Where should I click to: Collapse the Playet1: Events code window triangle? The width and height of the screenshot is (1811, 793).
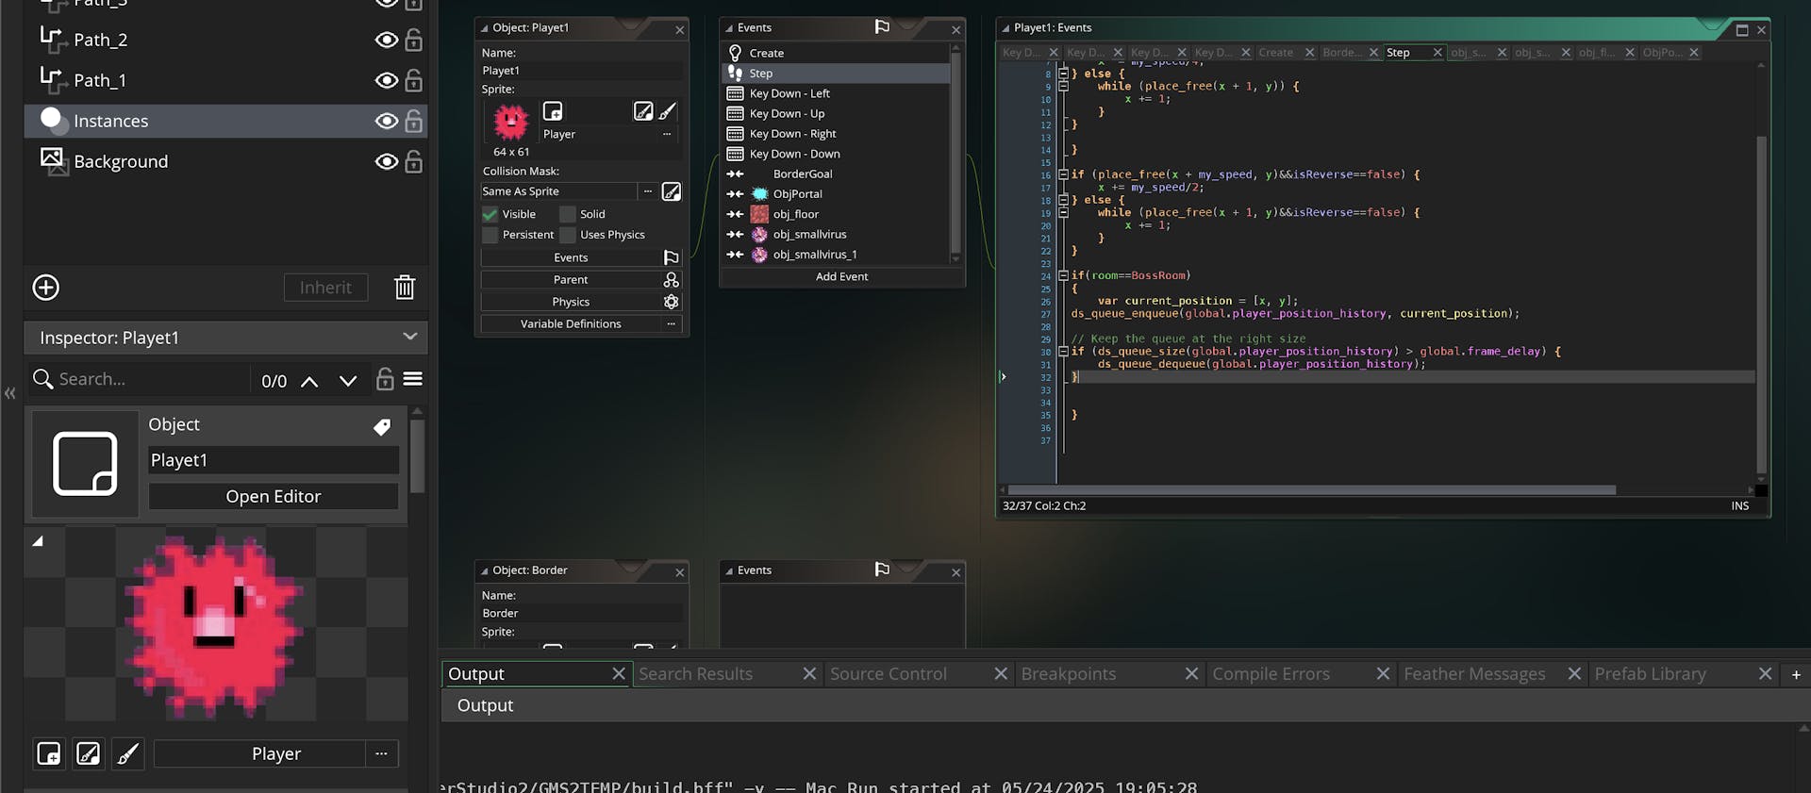tap(1005, 28)
